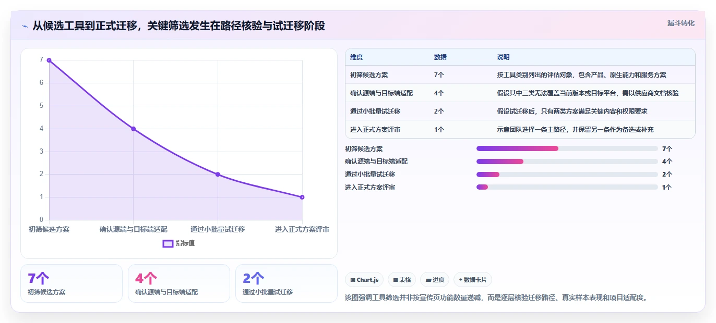Click the 说明 table column header
716x323 pixels.
[504, 57]
